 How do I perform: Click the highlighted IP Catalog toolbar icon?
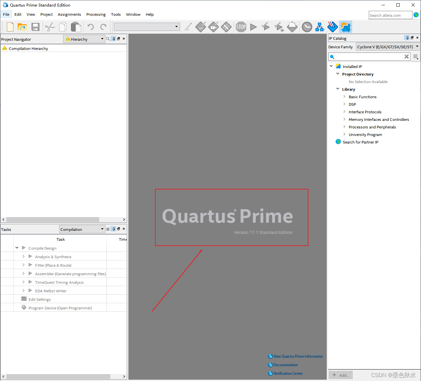pos(345,27)
